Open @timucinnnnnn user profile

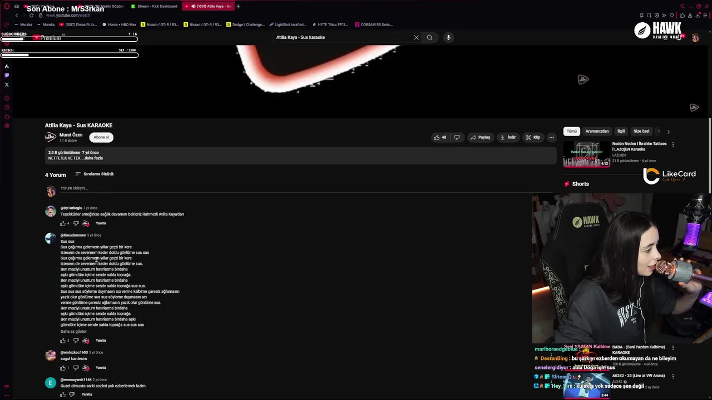point(73,236)
